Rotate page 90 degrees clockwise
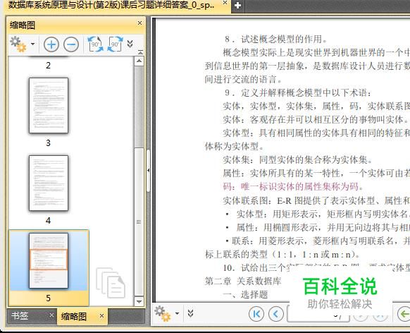The height and width of the screenshot is (333, 410). [x=116, y=44]
